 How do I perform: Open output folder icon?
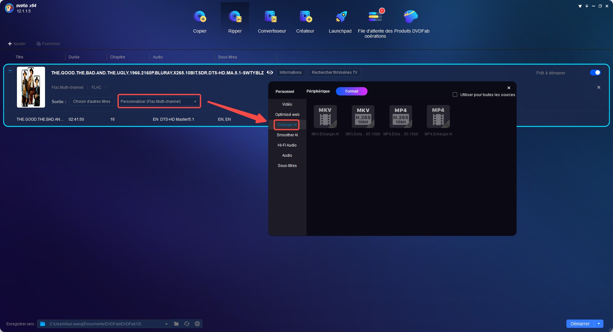[176, 324]
